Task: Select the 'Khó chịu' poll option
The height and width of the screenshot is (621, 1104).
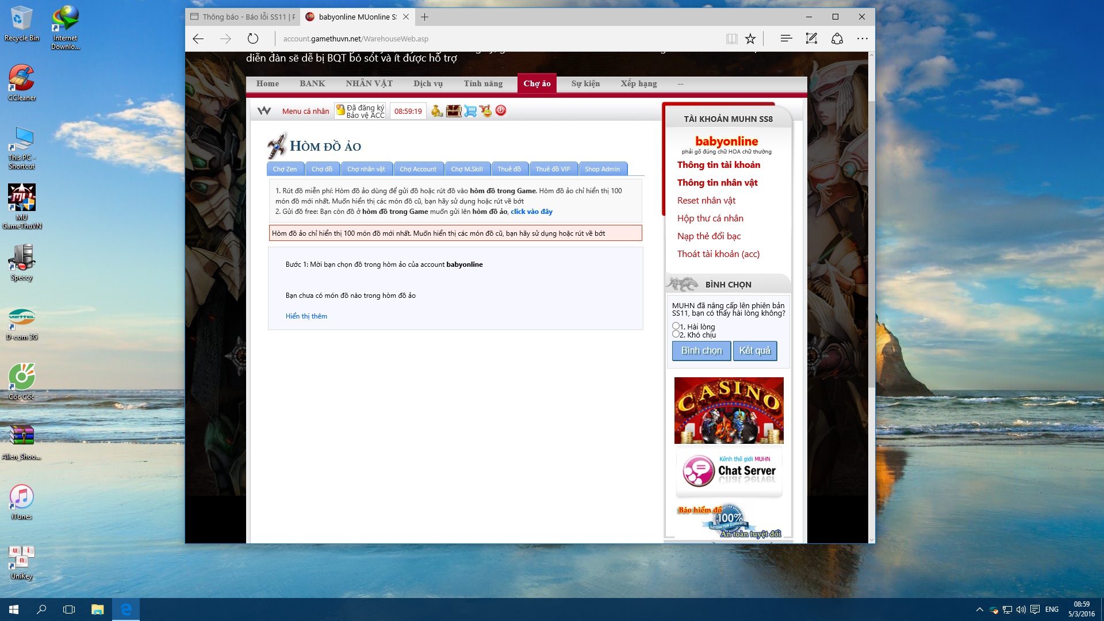Action: [676, 334]
